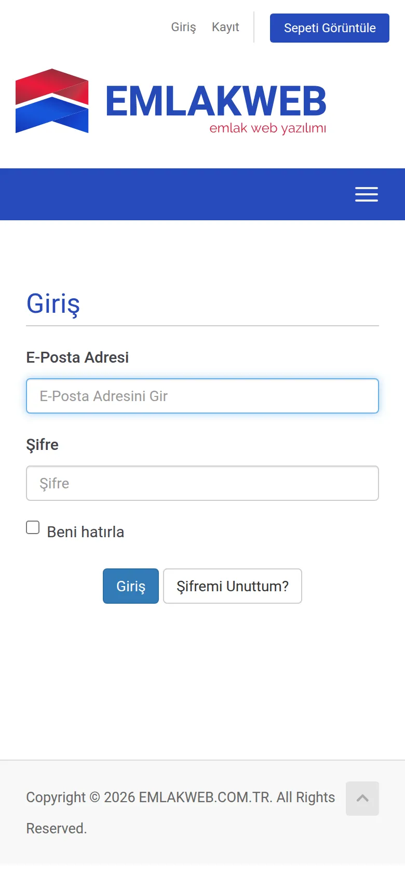Click the 'emlak web yazılımı' tagline
Viewport: 405px width, 877px height.
(268, 128)
